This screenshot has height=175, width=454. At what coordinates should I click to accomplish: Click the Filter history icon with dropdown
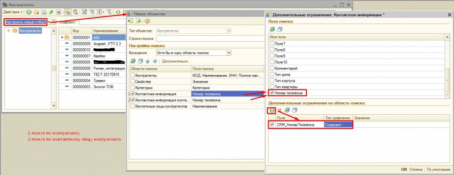[x=100, y=12]
